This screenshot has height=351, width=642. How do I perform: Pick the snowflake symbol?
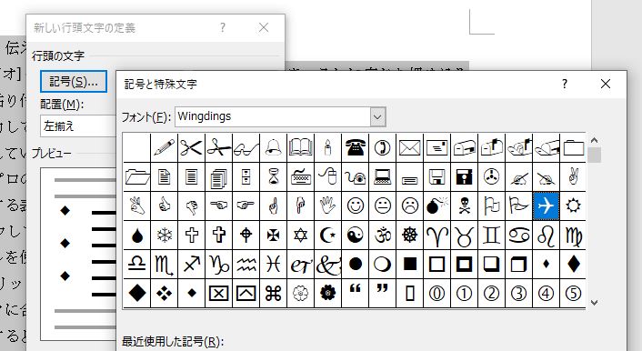pyautogui.click(x=165, y=236)
